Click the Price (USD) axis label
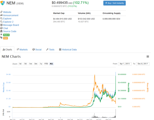154x120 pixels. tap(128, 87)
